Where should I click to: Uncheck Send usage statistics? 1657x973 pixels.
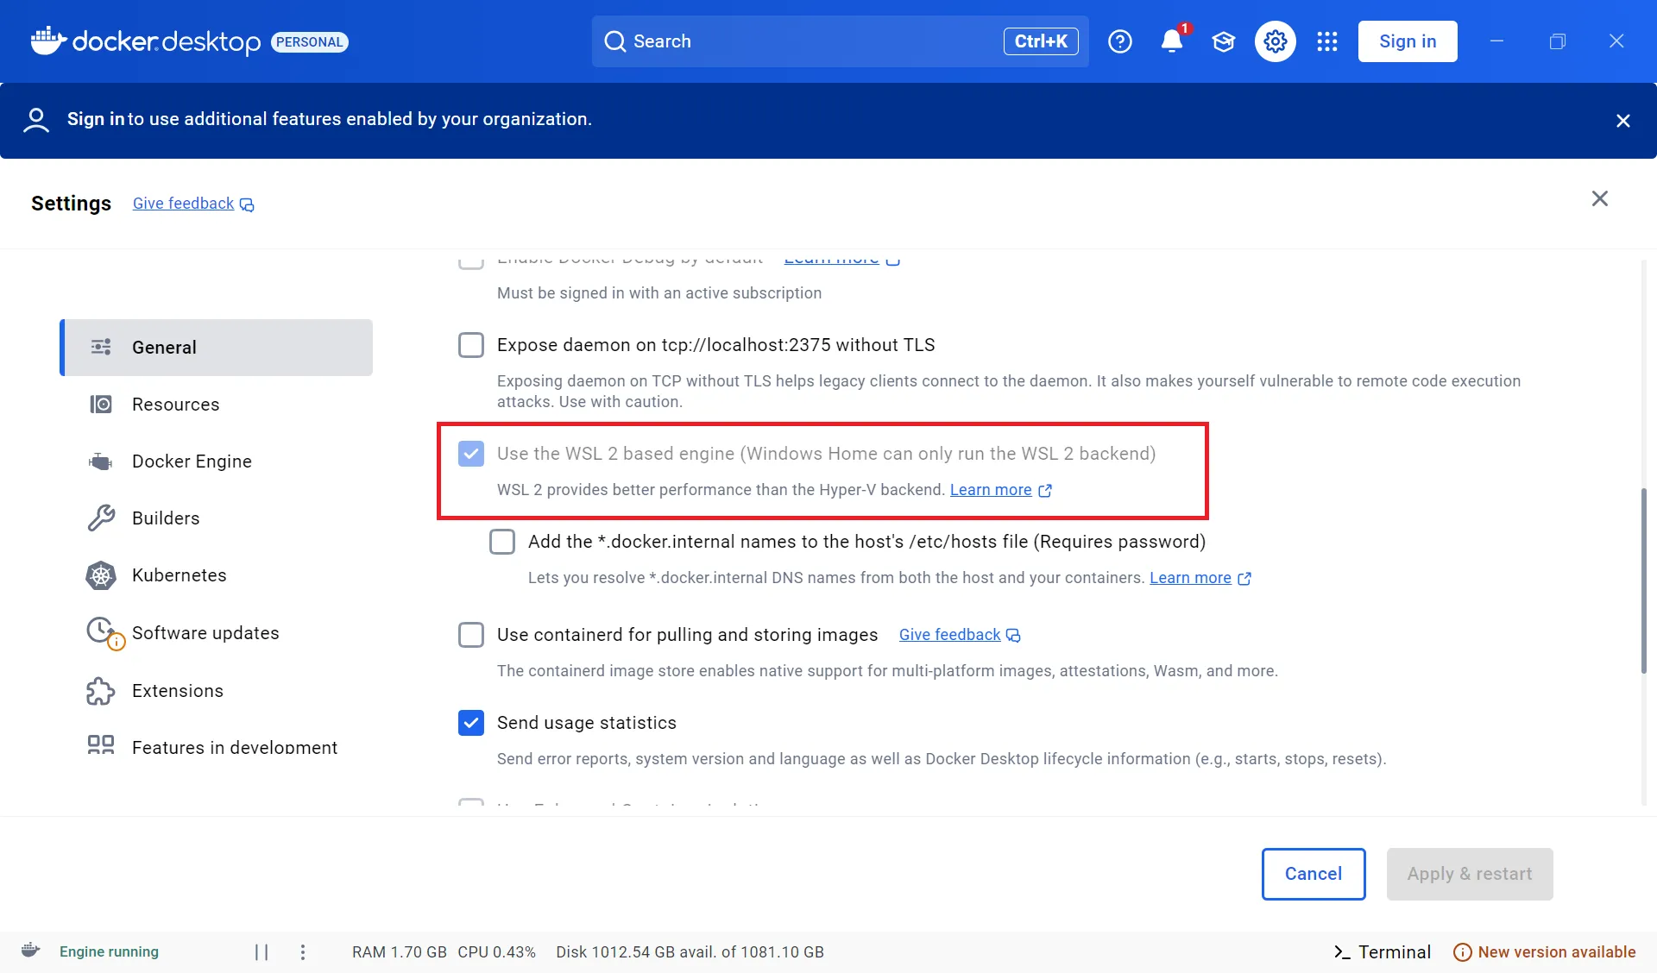(x=471, y=723)
